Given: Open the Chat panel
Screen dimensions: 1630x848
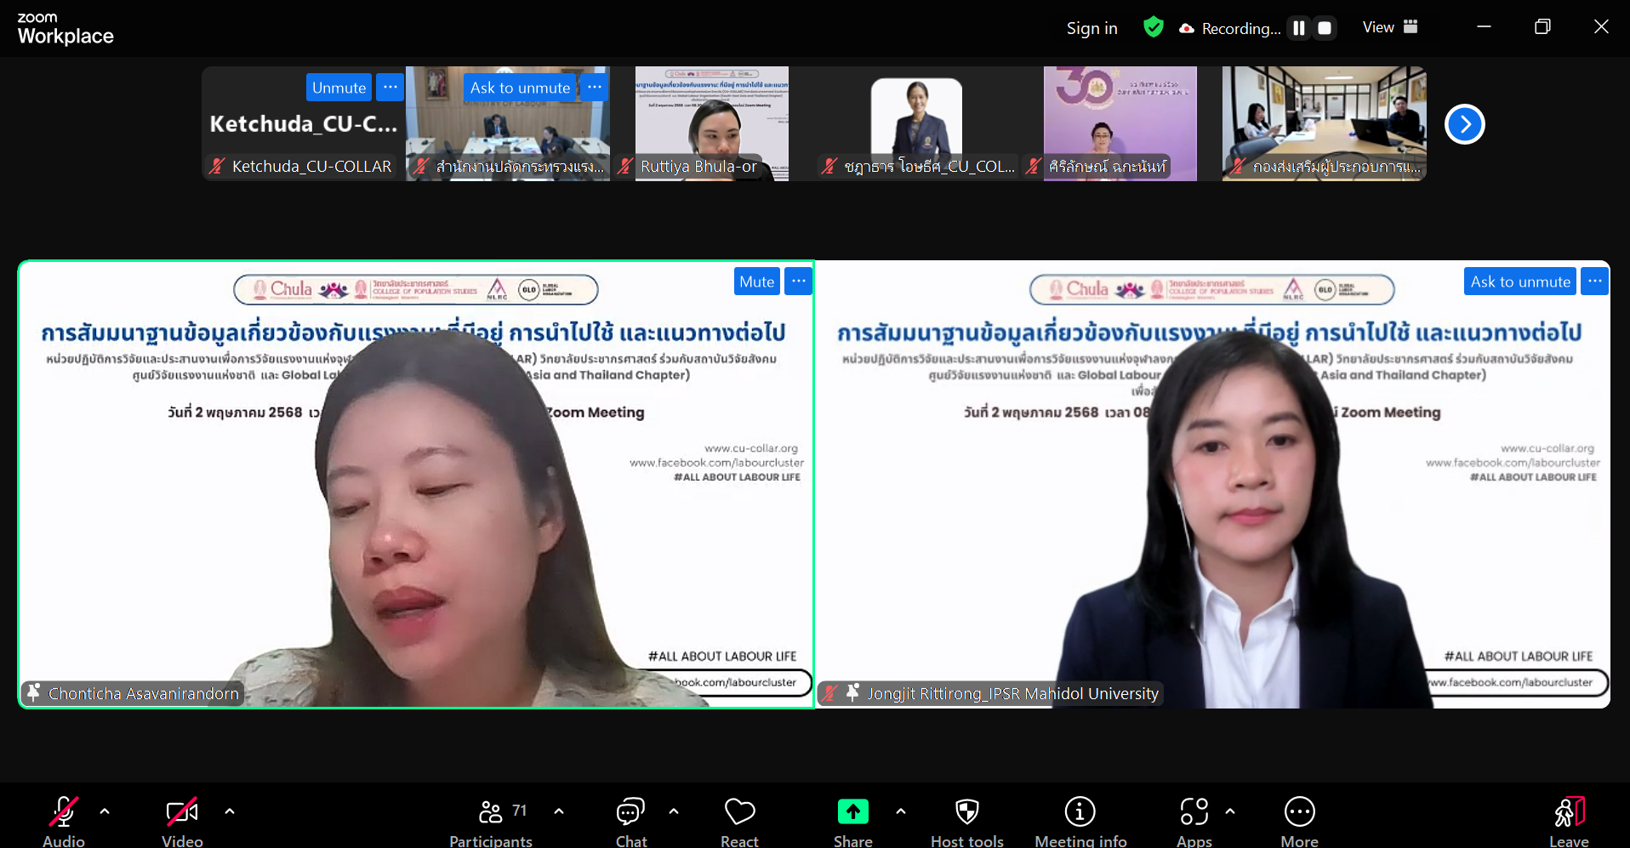Looking at the screenshot, I should coord(630,813).
